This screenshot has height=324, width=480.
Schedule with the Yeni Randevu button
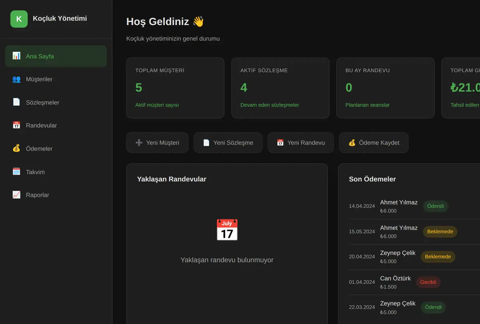(301, 143)
